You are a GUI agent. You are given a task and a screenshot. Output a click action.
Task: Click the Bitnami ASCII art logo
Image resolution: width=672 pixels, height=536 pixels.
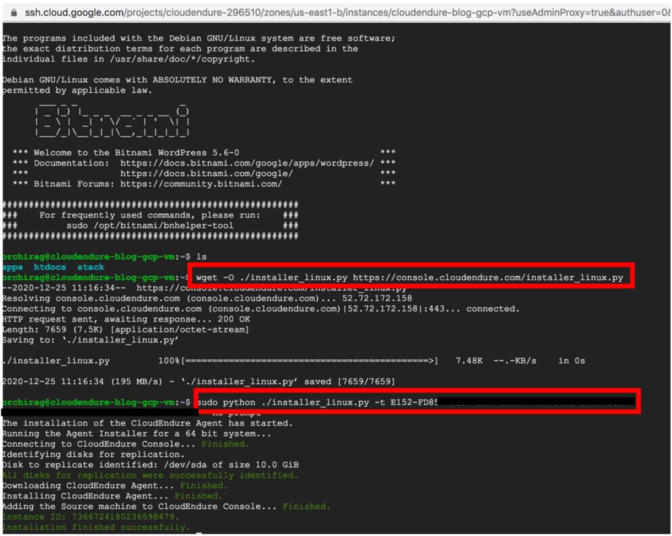tap(112, 120)
